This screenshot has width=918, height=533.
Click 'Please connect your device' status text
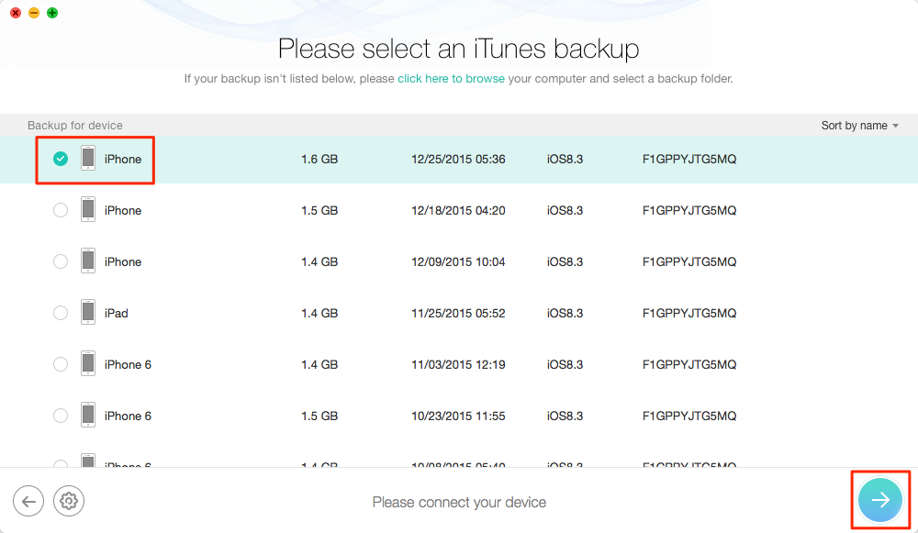click(459, 502)
